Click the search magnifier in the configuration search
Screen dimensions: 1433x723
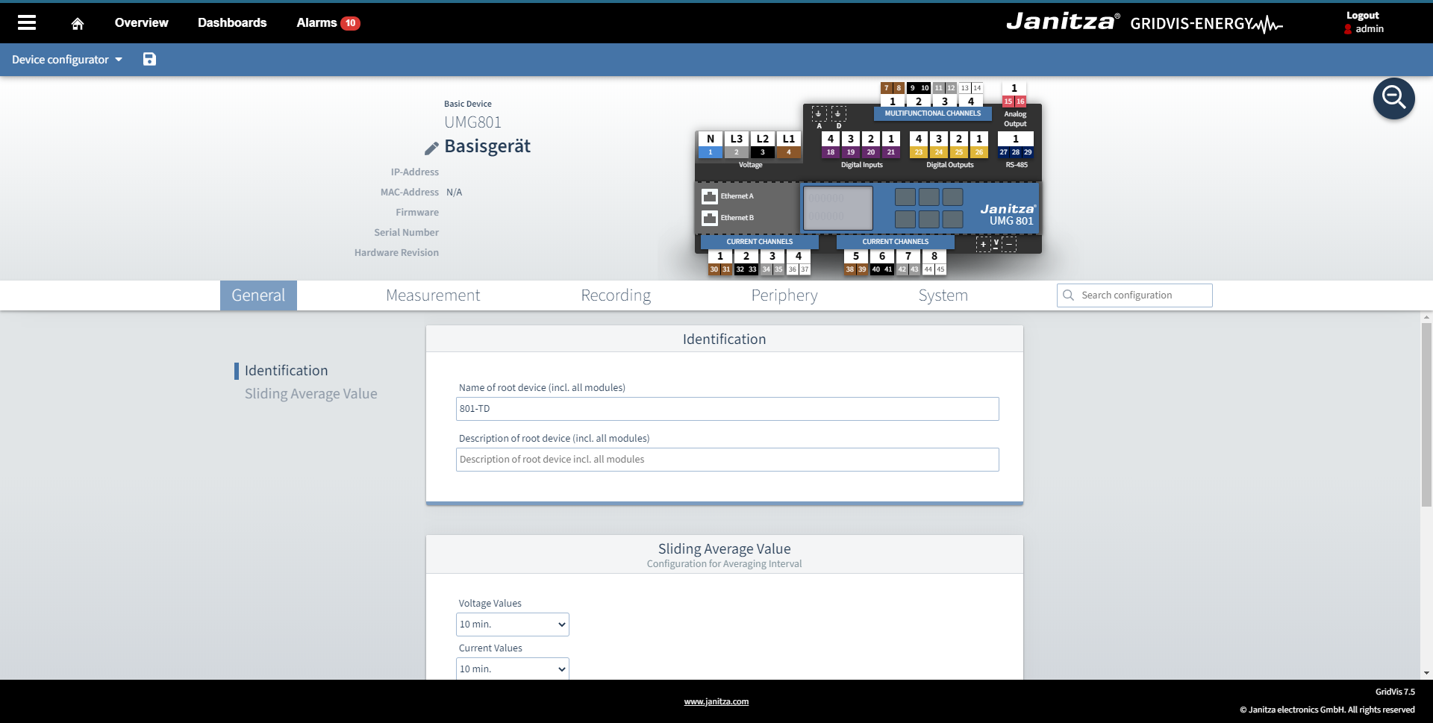tap(1068, 295)
